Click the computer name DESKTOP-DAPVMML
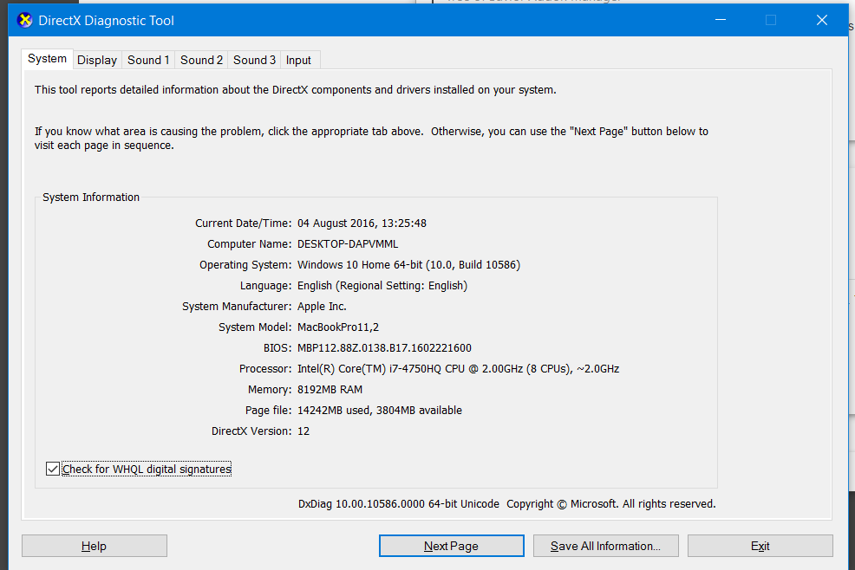 (x=348, y=244)
